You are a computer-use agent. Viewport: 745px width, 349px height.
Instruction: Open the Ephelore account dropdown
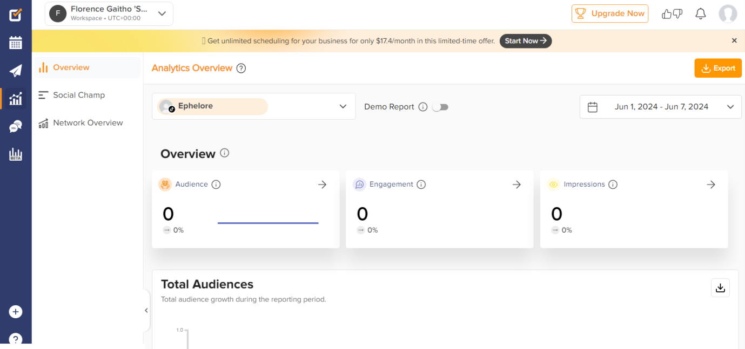253,106
